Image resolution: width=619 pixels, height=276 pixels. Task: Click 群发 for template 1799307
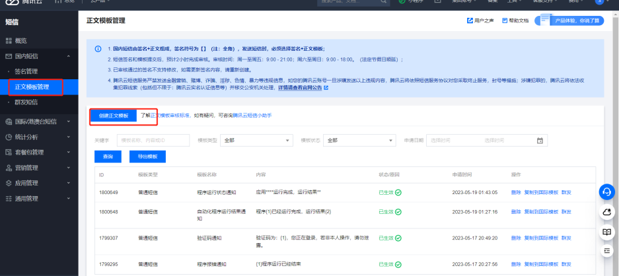tap(567, 238)
